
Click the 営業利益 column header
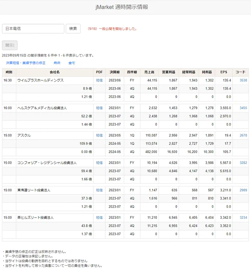169,72
